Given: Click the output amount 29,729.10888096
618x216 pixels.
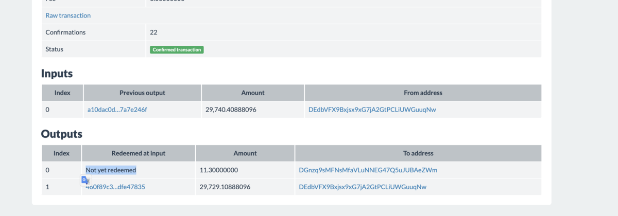Looking at the screenshot, I should [x=225, y=187].
